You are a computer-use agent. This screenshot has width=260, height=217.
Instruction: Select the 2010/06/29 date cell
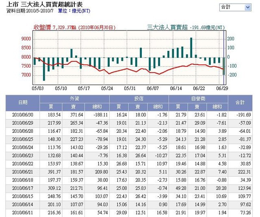click(x=23, y=123)
